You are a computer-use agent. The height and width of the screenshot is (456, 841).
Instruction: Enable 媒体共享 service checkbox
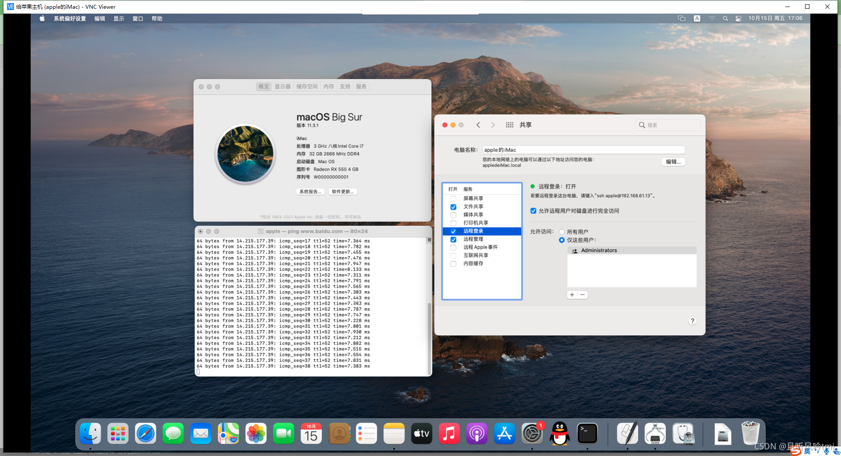[x=453, y=215]
